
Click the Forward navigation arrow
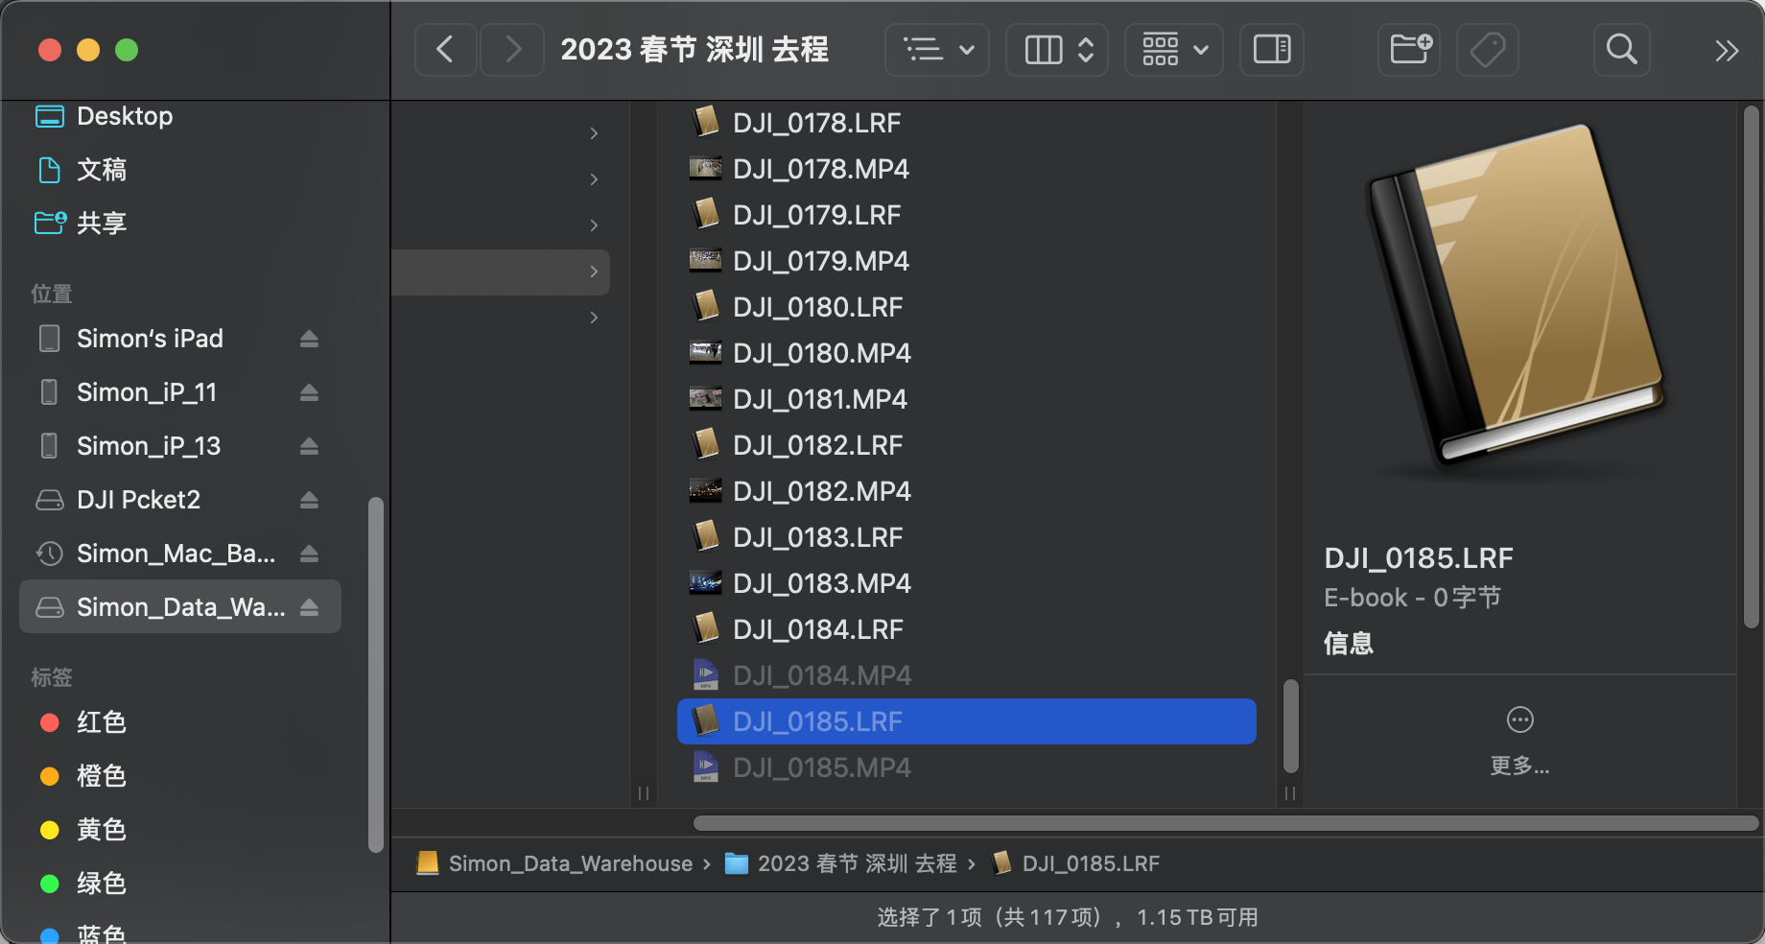(x=512, y=50)
